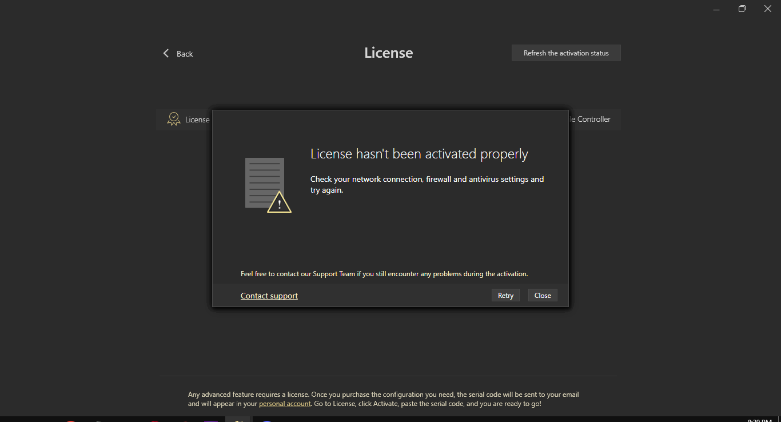The width and height of the screenshot is (781, 422).
Task: Click the back arrow icon
Action: [166, 53]
